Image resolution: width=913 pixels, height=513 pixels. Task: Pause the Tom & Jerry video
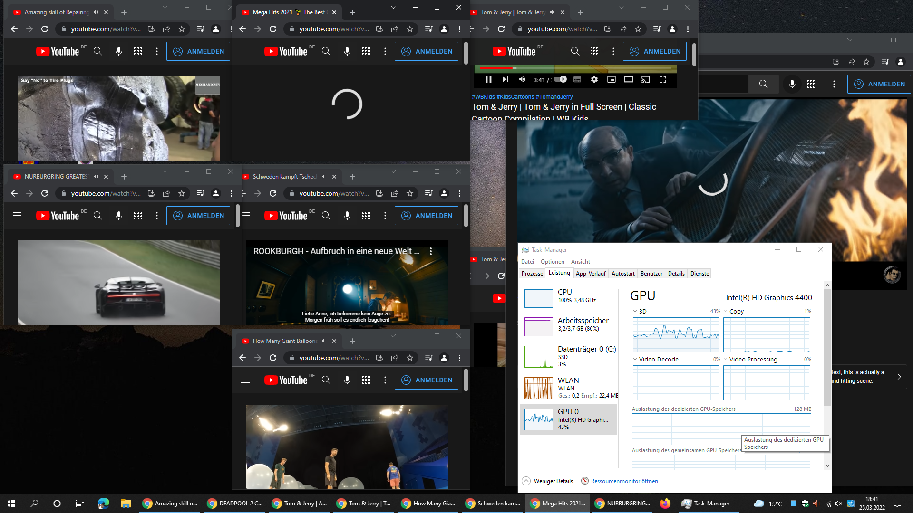click(488, 79)
